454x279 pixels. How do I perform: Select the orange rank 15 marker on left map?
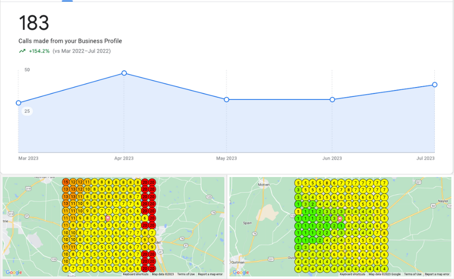click(x=66, y=182)
